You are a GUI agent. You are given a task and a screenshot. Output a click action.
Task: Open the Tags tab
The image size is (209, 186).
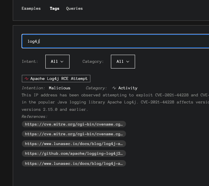[x=54, y=8]
